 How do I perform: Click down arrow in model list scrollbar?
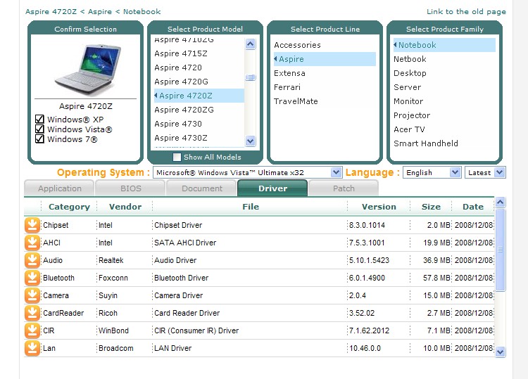[250, 141]
